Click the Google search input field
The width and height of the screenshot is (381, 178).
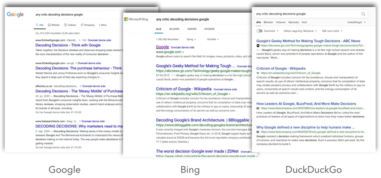pos(78,14)
